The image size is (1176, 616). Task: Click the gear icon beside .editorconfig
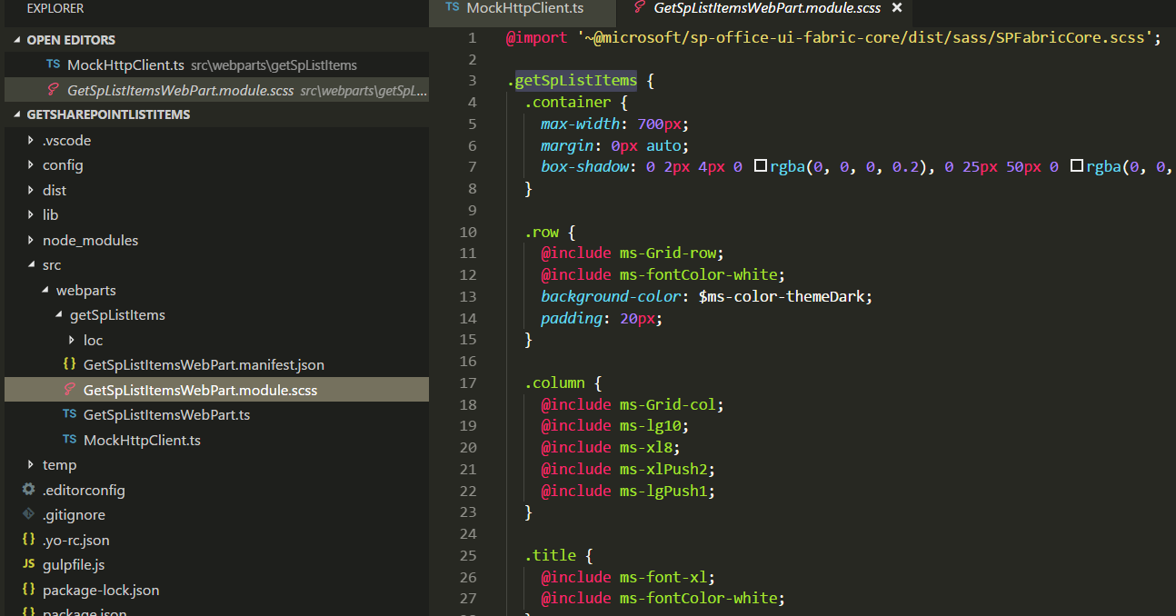click(x=28, y=490)
